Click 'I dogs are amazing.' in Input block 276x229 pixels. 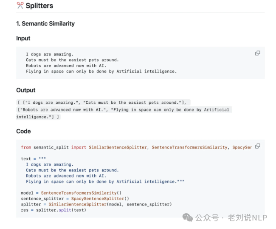(x=50, y=54)
